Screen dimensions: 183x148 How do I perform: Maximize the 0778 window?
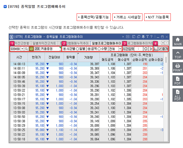[x=162, y=37]
